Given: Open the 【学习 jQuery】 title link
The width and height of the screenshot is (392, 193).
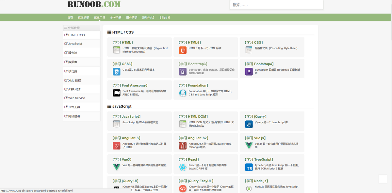Looking at the screenshot, I should [x=256, y=116].
